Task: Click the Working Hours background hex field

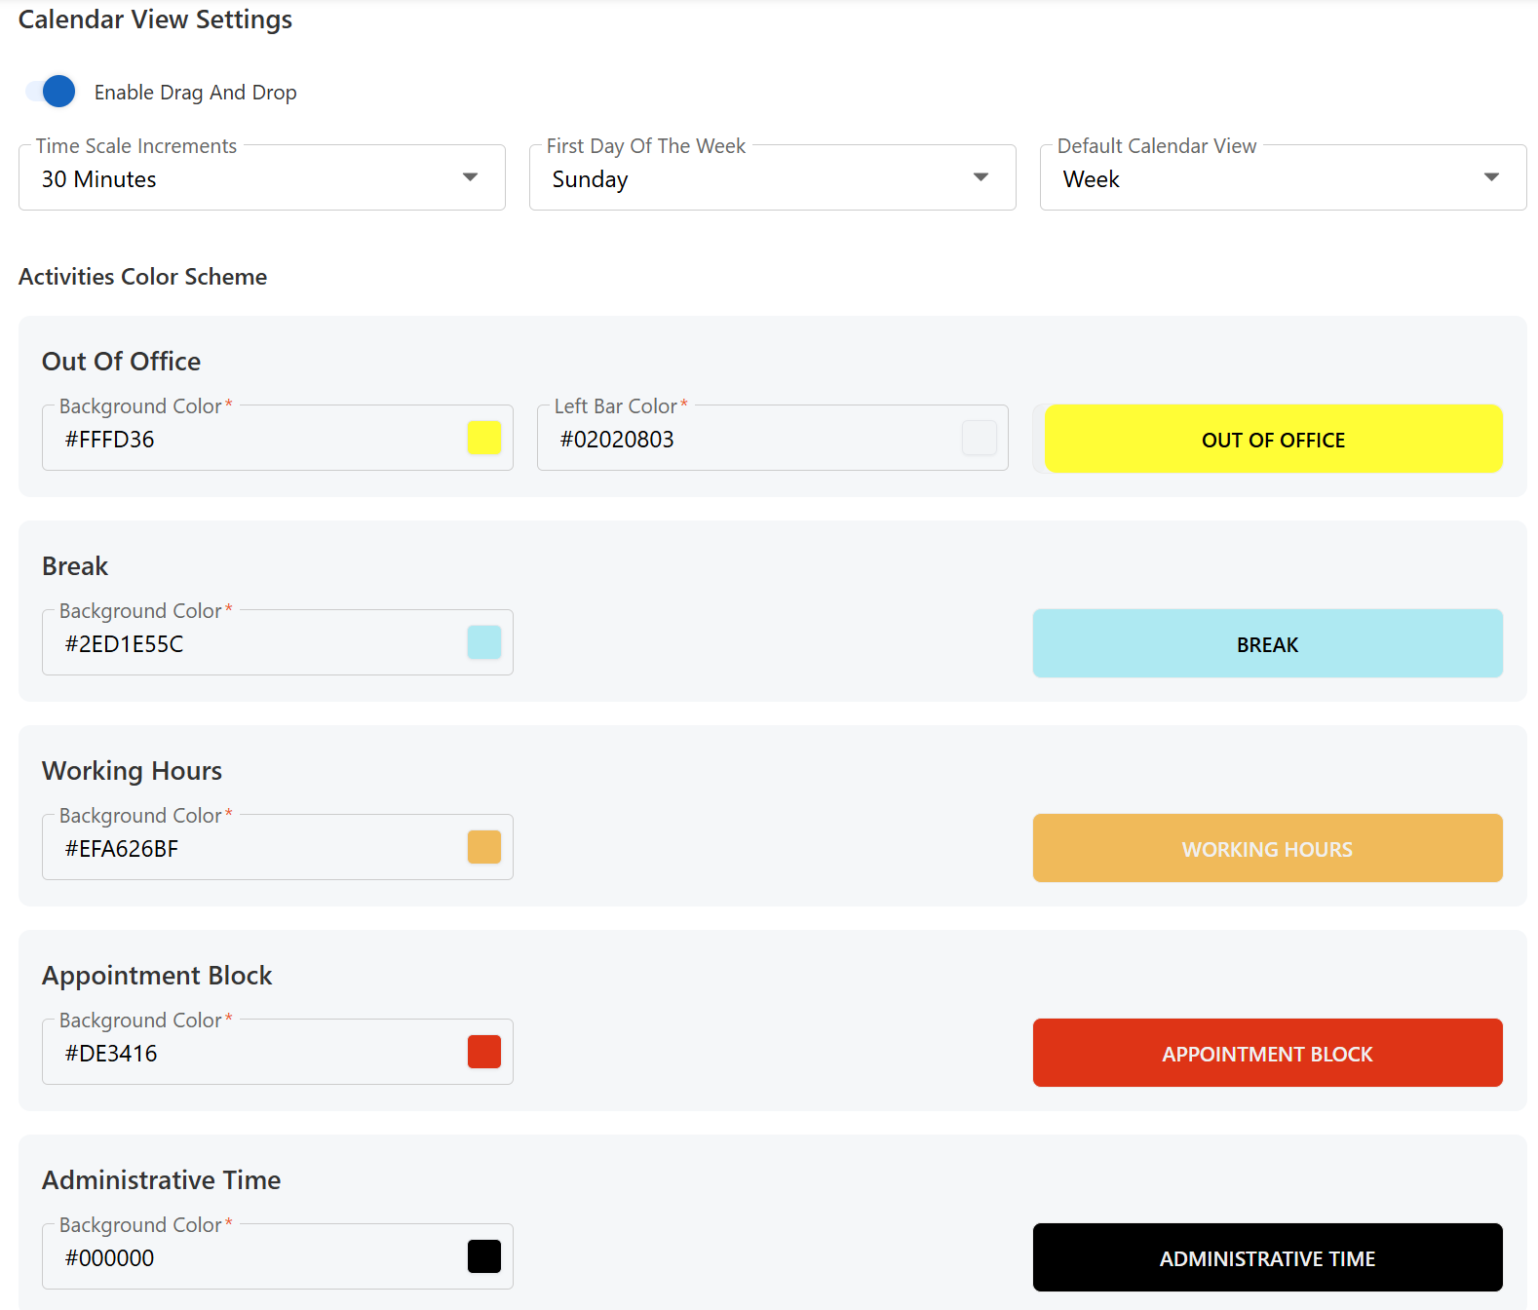Action: (253, 849)
